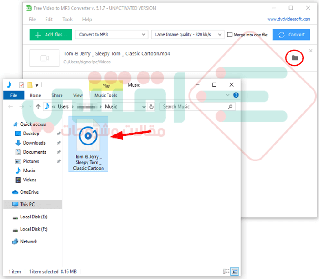Open the recent locations dropdown arrow
The height and width of the screenshot is (279, 319).
point(31,106)
